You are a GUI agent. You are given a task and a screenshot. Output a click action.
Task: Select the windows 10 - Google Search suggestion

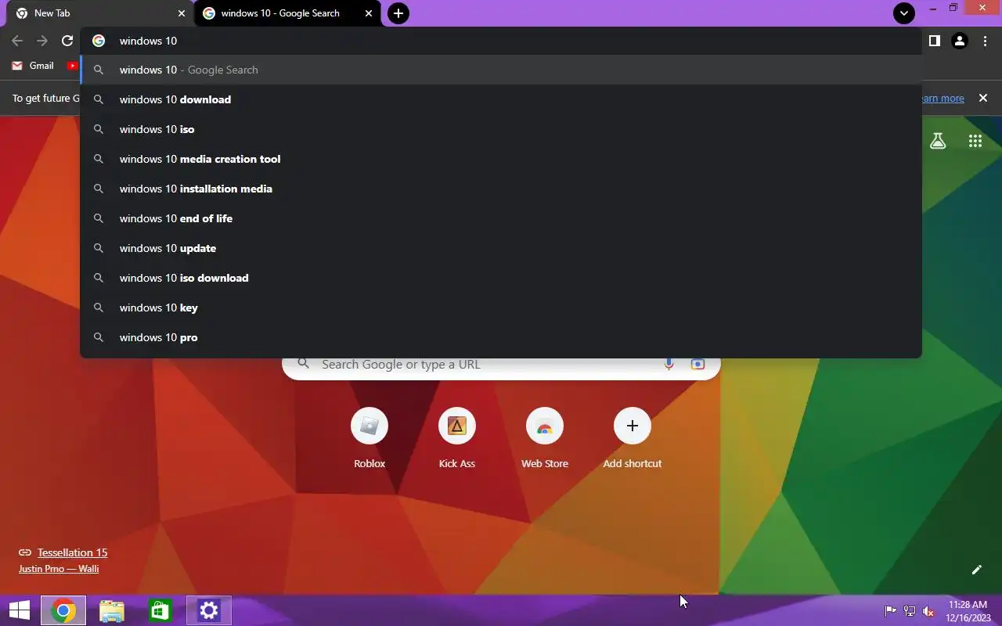coord(501,70)
